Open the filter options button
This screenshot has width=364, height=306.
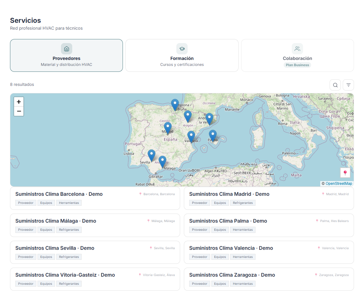(x=348, y=85)
